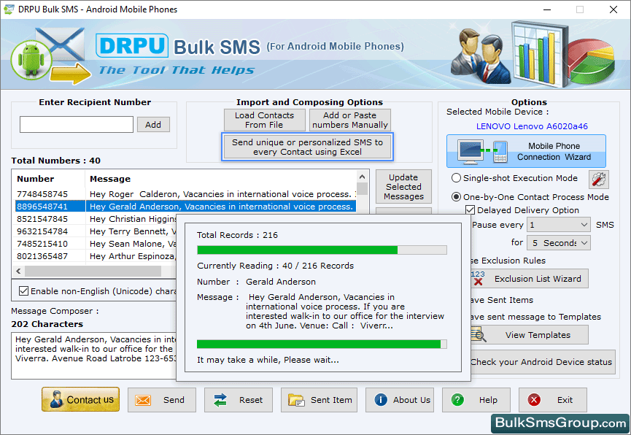
Task: Click the horizontal scrollbar thumb of message list
Action: pyautogui.click(x=93, y=271)
